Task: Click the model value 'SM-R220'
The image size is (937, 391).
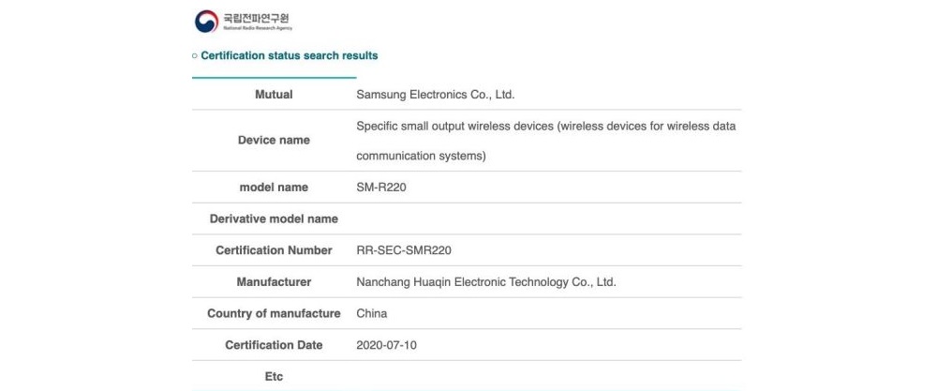Action: click(x=381, y=188)
